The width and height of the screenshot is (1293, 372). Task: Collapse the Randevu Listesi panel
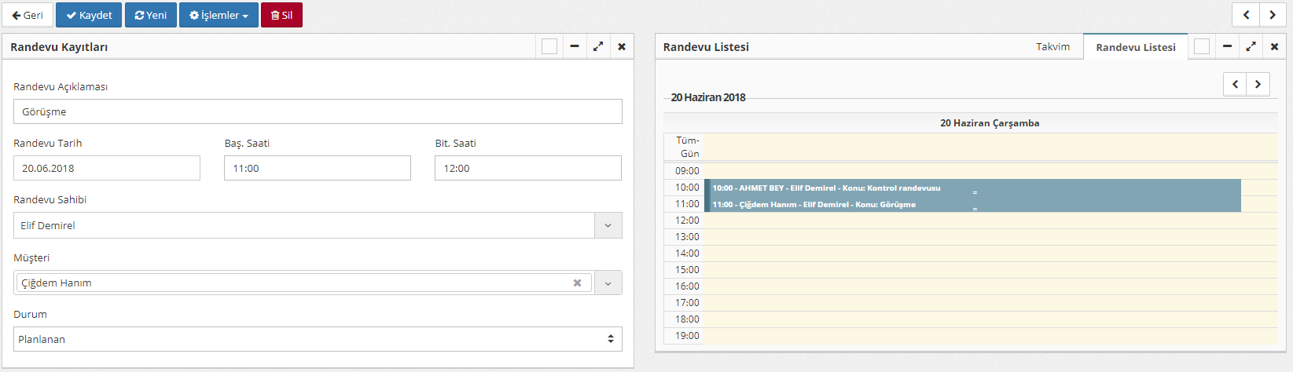pyautogui.click(x=1227, y=47)
